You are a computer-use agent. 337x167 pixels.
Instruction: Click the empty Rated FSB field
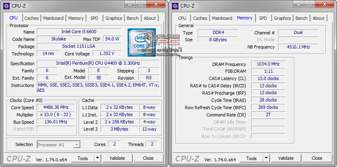point(56,129)
